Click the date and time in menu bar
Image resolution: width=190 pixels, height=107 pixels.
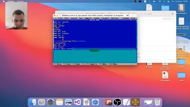pyautogui.click(x=179, y=1)
